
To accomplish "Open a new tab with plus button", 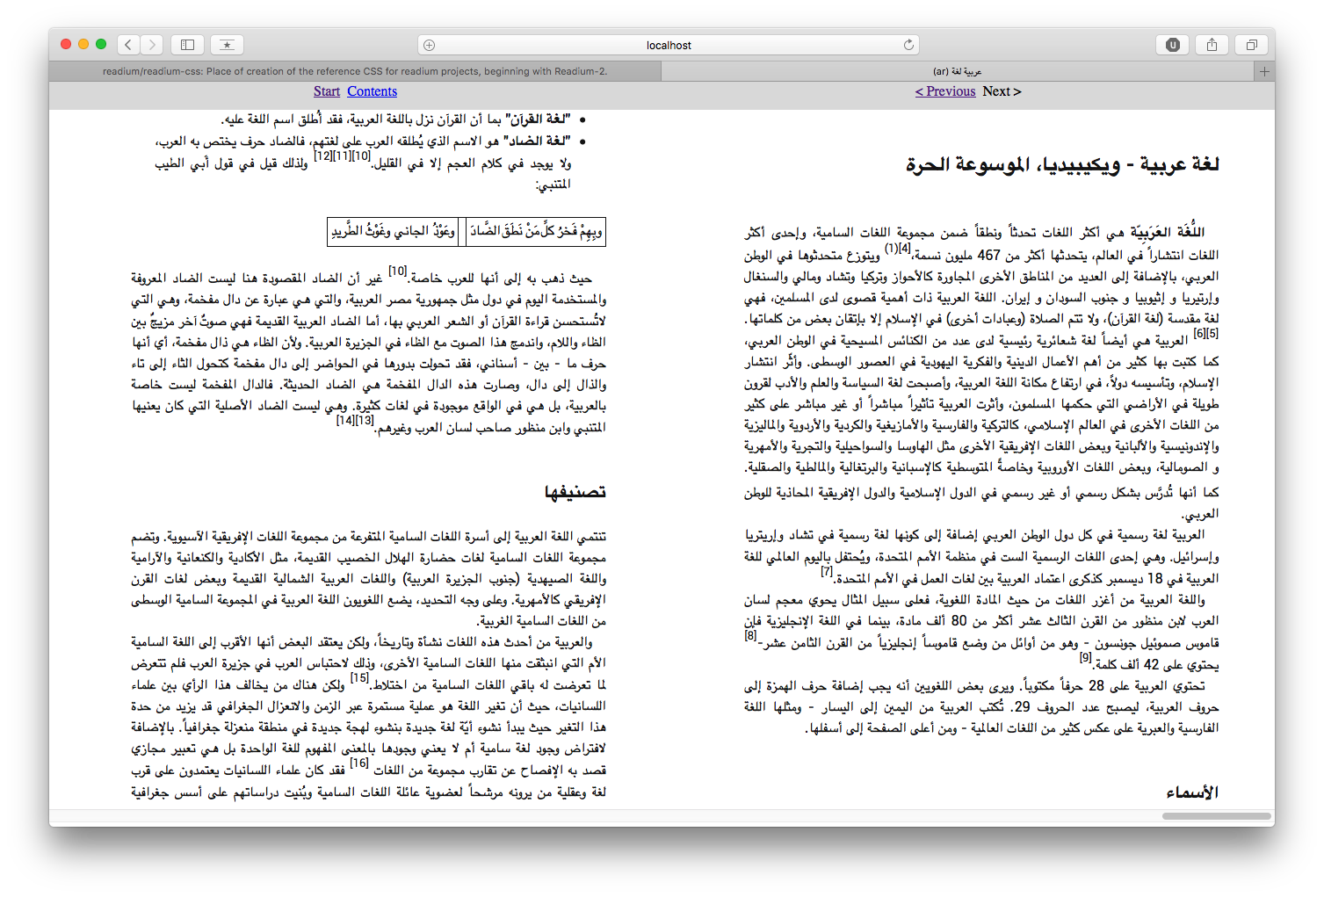I will [x=1264, y=71].
